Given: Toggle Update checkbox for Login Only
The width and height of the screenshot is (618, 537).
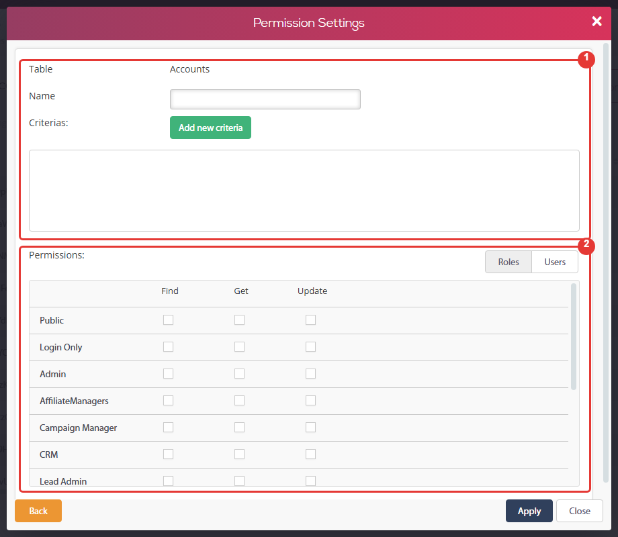Looking at the screenshot, I should coord(310,347).
